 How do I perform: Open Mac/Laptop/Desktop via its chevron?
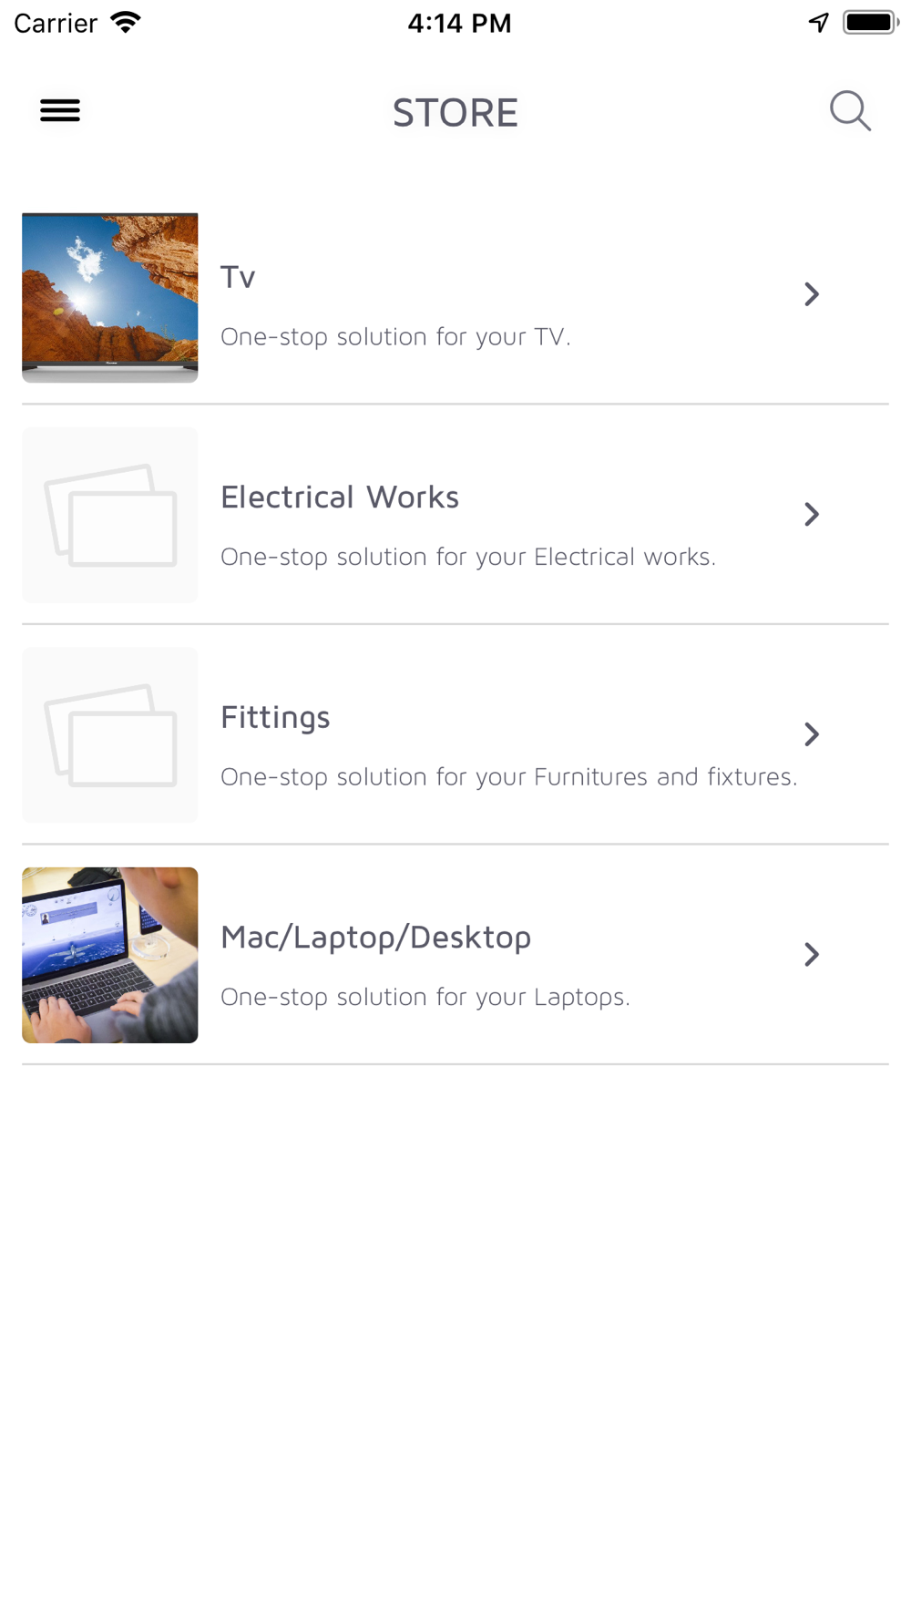[812, 955]
